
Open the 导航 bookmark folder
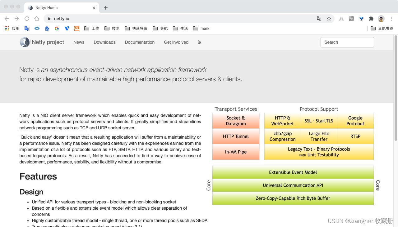pyautogui.click(x=160, y=28)
